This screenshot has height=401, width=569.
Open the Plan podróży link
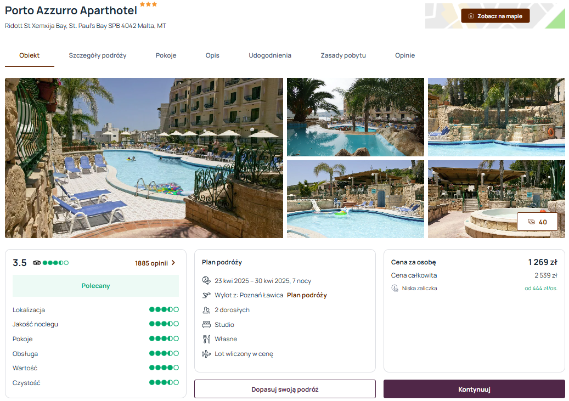[307, 295]
